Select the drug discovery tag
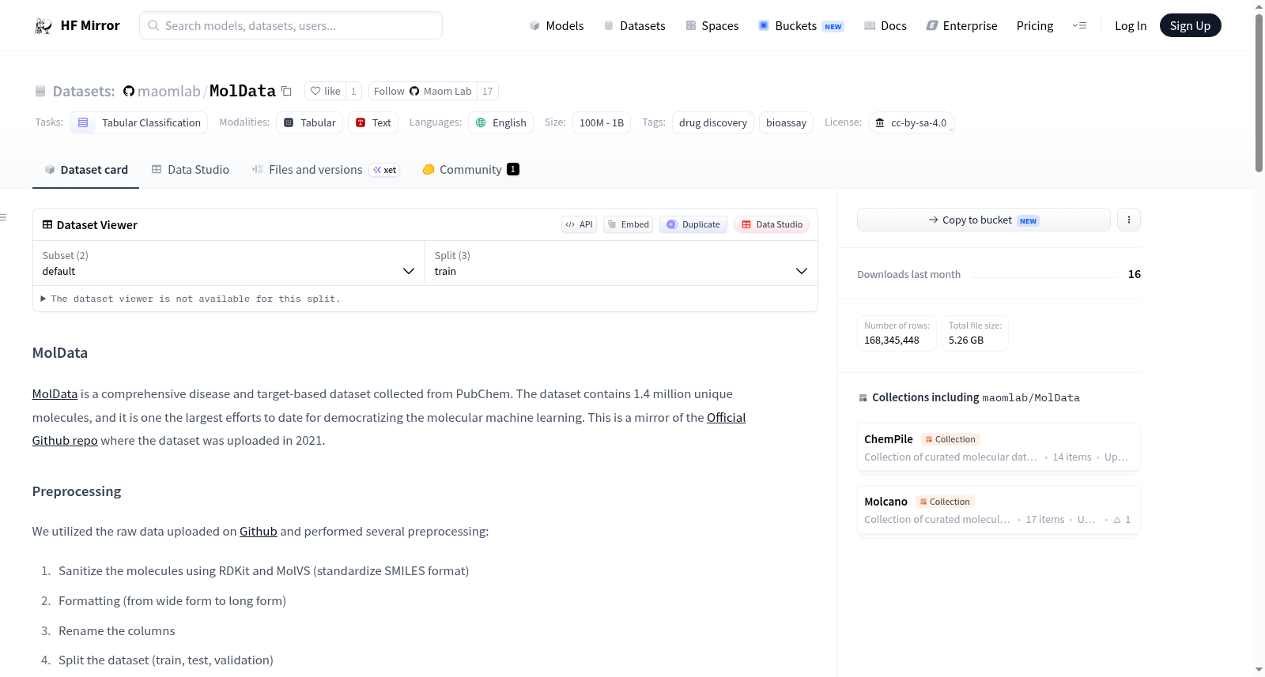This screenshot has width=1265, height=677. (x=713, y=122)
